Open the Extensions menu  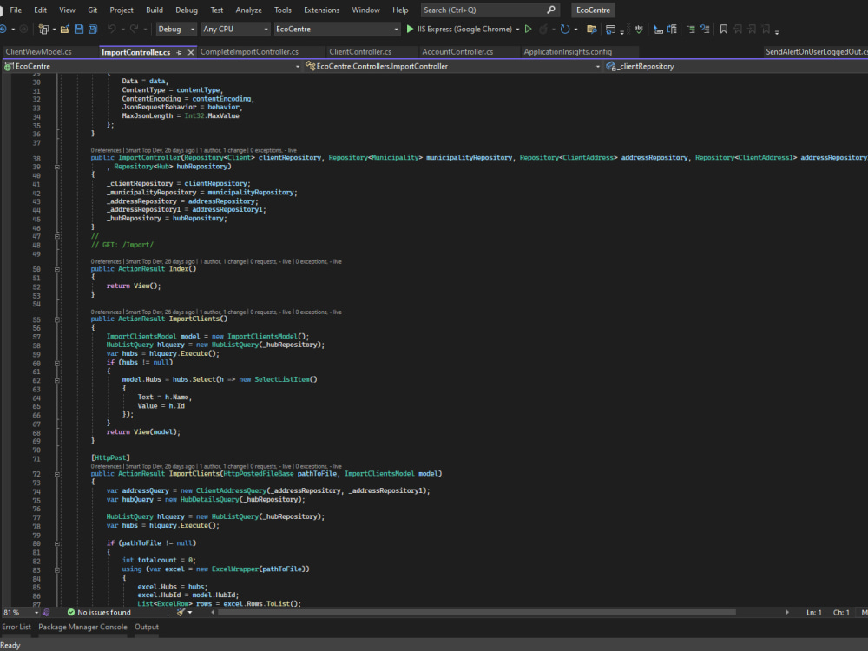point(322,10)
